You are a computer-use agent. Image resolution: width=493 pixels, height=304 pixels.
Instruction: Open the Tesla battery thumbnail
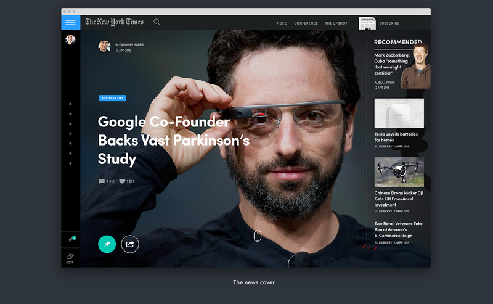click(399, 113)
